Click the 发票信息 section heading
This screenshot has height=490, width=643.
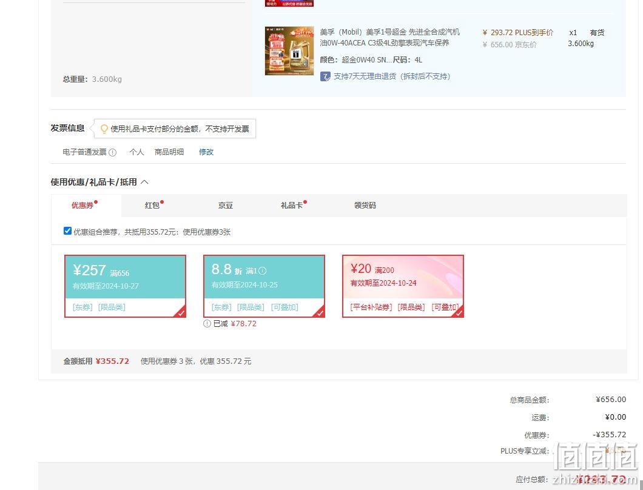(68, 128)
